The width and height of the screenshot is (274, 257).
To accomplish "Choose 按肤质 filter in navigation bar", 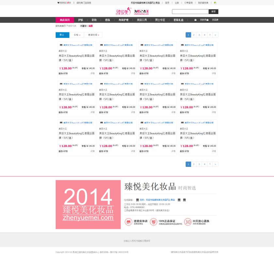I will point(203,20).
